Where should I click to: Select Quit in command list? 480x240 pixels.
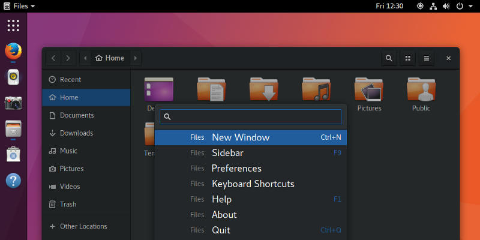[251, 230]
